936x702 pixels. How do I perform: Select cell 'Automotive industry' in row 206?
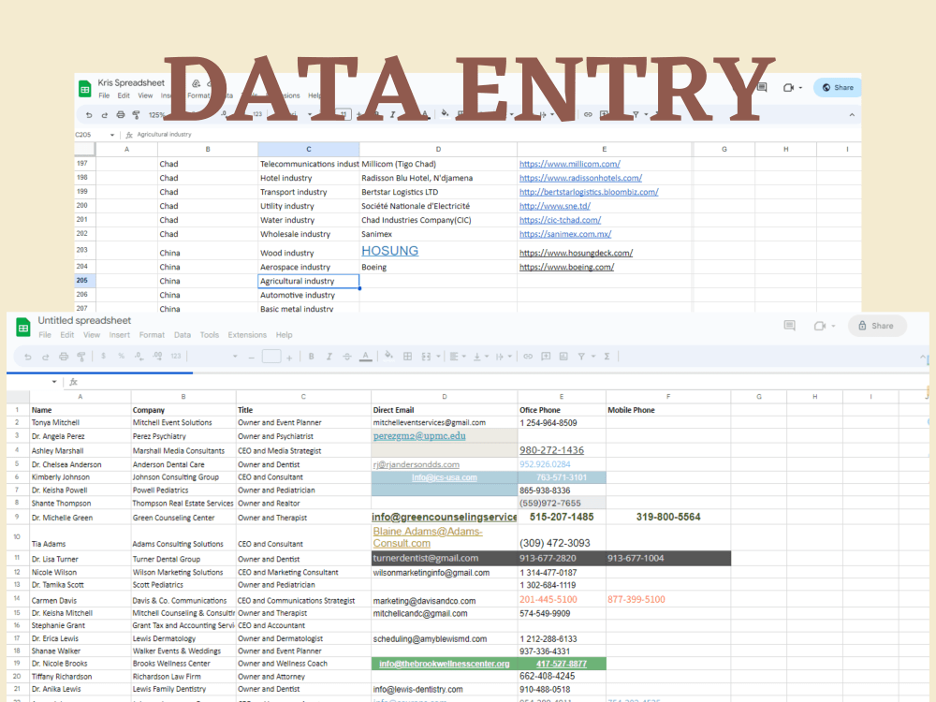pyautogui.click(x=309, y=295)
